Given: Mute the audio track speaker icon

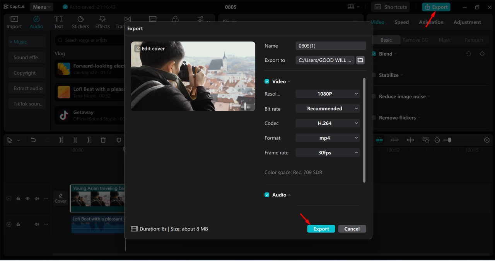Looking at the screenshot, I should click(37, 224).
